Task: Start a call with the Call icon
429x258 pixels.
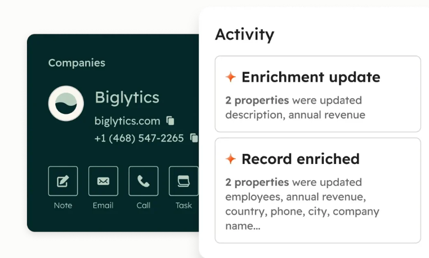Action: [x=144, y=181]
